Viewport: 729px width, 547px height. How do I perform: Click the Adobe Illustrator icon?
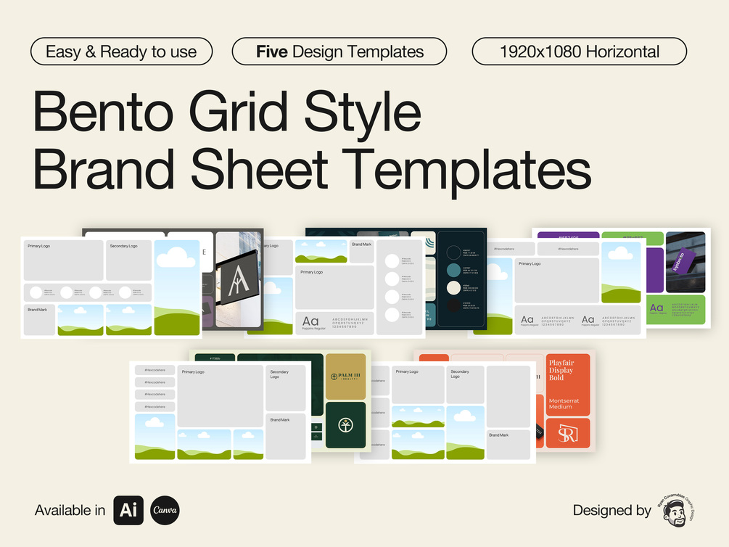128,511
